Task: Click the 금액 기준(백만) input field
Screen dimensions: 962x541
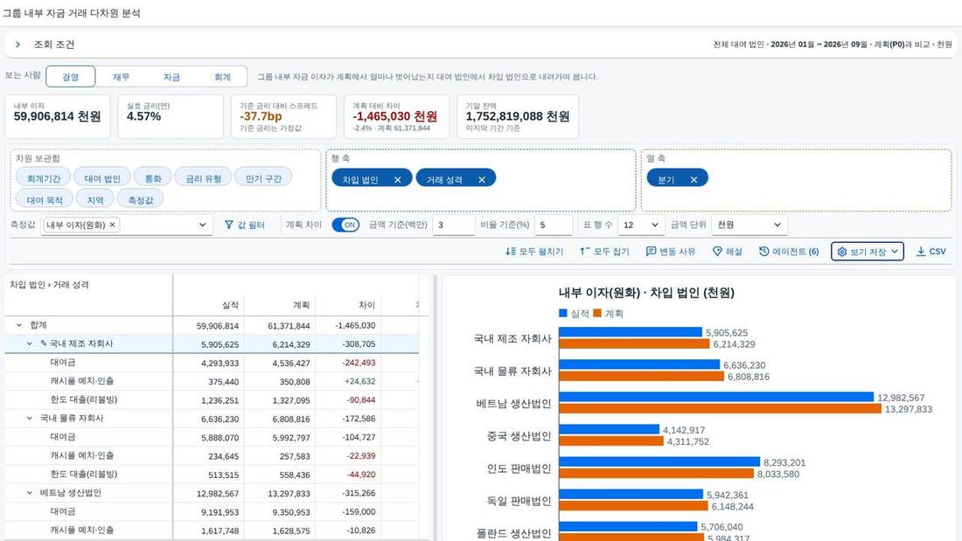Action: coord(453,225)
